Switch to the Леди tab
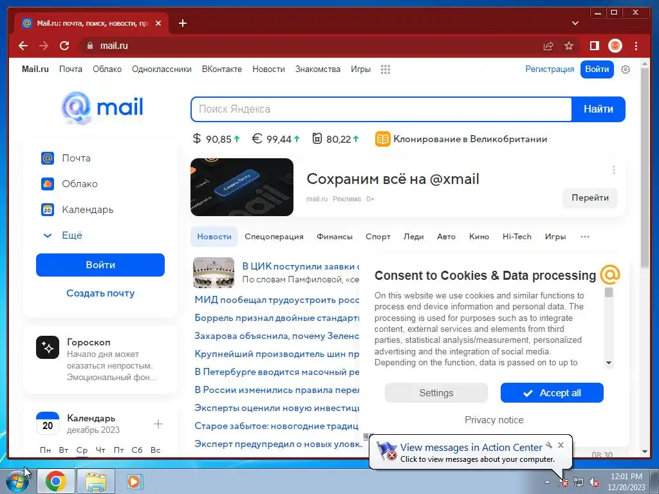 414,237
